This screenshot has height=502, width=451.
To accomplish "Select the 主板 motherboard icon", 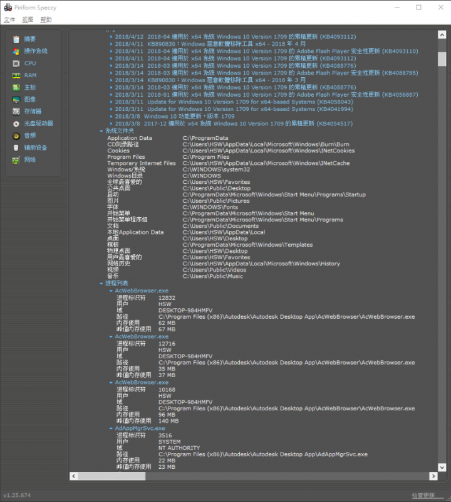I will 16,87.
